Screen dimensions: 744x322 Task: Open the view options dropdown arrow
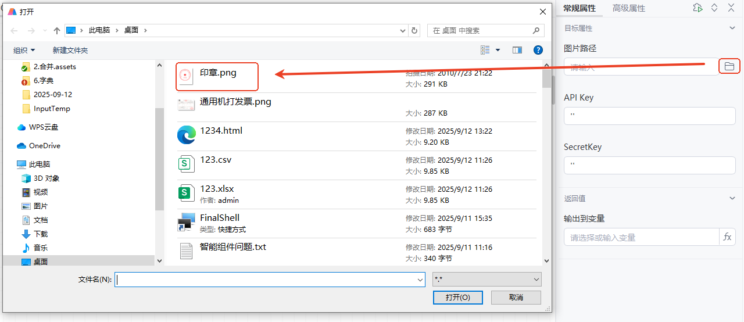[x=498, y=50]
